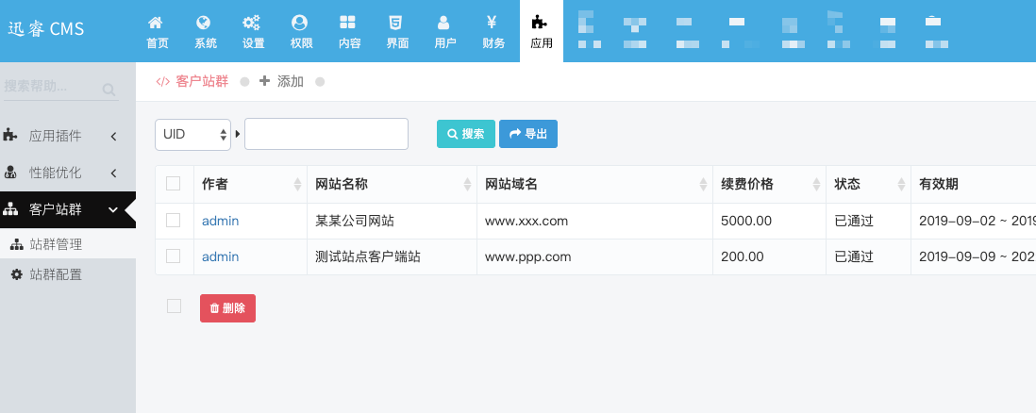Screen dimensions: 1036x413
Task: Open the 财务 yen icon
Action: [x=492, y=23]
